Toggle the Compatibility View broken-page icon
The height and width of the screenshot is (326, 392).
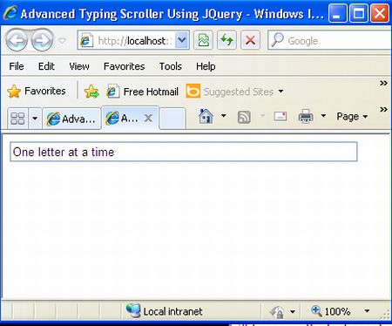[204, 40]
